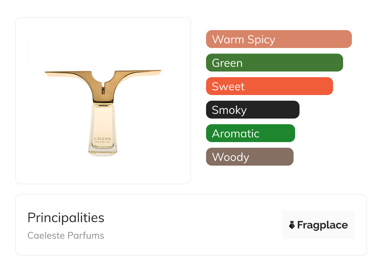Select the Aromatic accord bar
This screenshot has height=271, width=382.
pos(250,133)
